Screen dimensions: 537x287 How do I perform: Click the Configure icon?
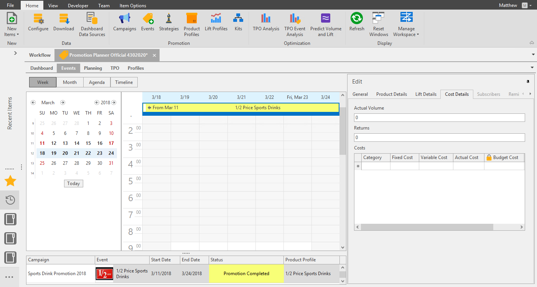coord(38,19)
